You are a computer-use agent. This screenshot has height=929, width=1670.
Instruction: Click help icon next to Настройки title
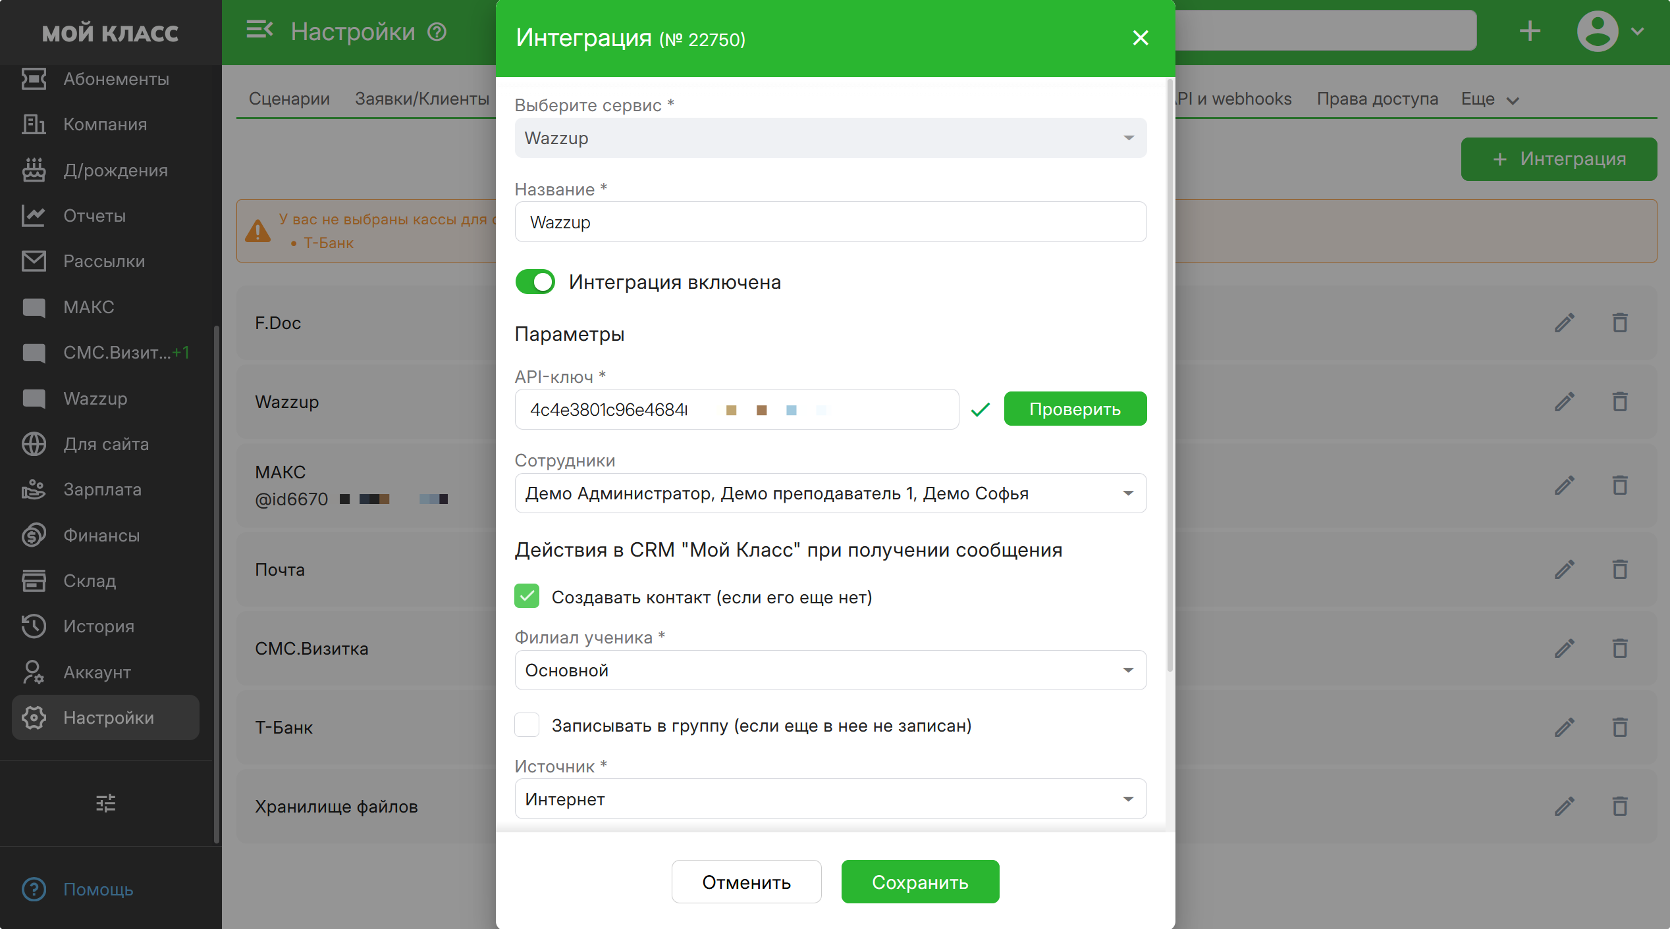tap(437, 32)
